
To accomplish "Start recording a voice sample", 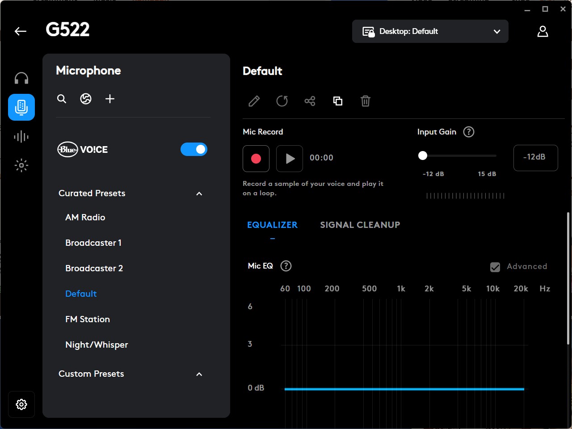I will click(256, 158).
